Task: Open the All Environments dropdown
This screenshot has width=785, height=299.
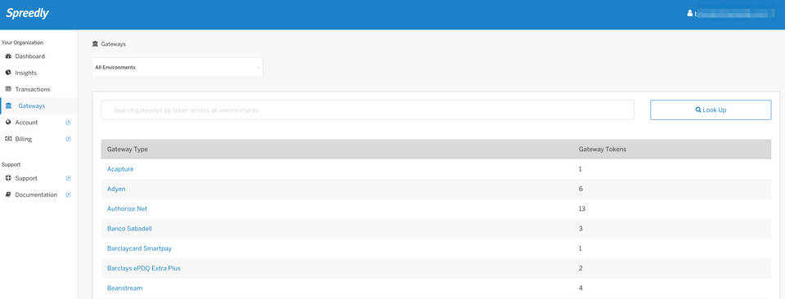Action: pos(177,68)
